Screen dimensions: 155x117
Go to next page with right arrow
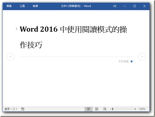tap(142, 57)
